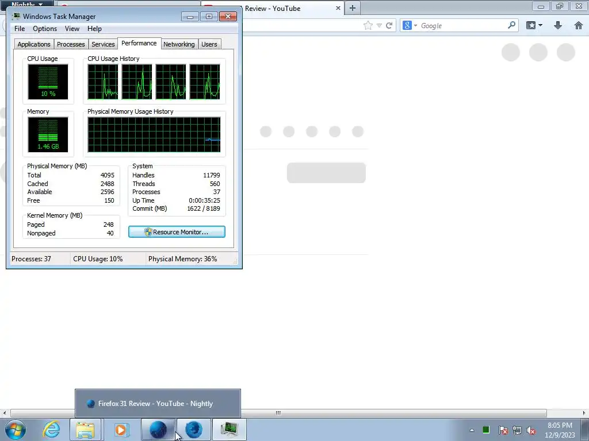Click Commit value 1622 / 8189
This screenshot has height=441, width=589.
(x=203, y=208)
